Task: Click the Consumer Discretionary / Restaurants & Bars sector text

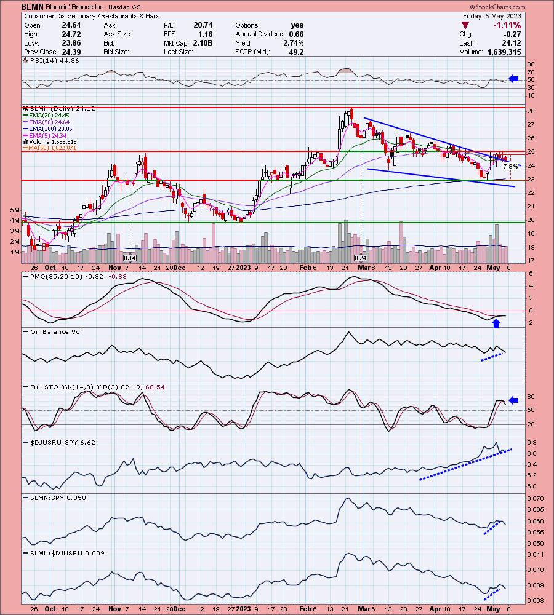Action: (92, 16)
